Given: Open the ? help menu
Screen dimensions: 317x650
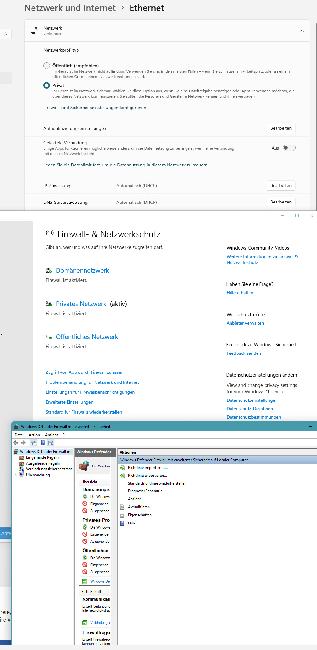Looking at the screenshot, I should coord(64,435).
